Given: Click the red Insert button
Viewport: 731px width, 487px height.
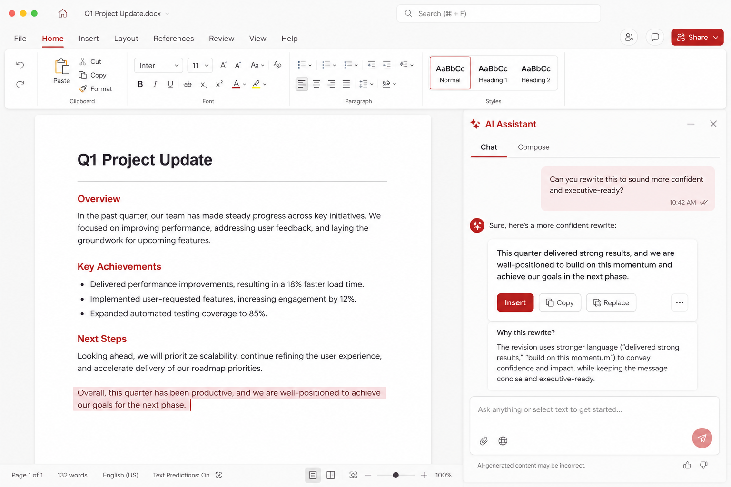Looking at the screenshot, I should tap(515, 302).
